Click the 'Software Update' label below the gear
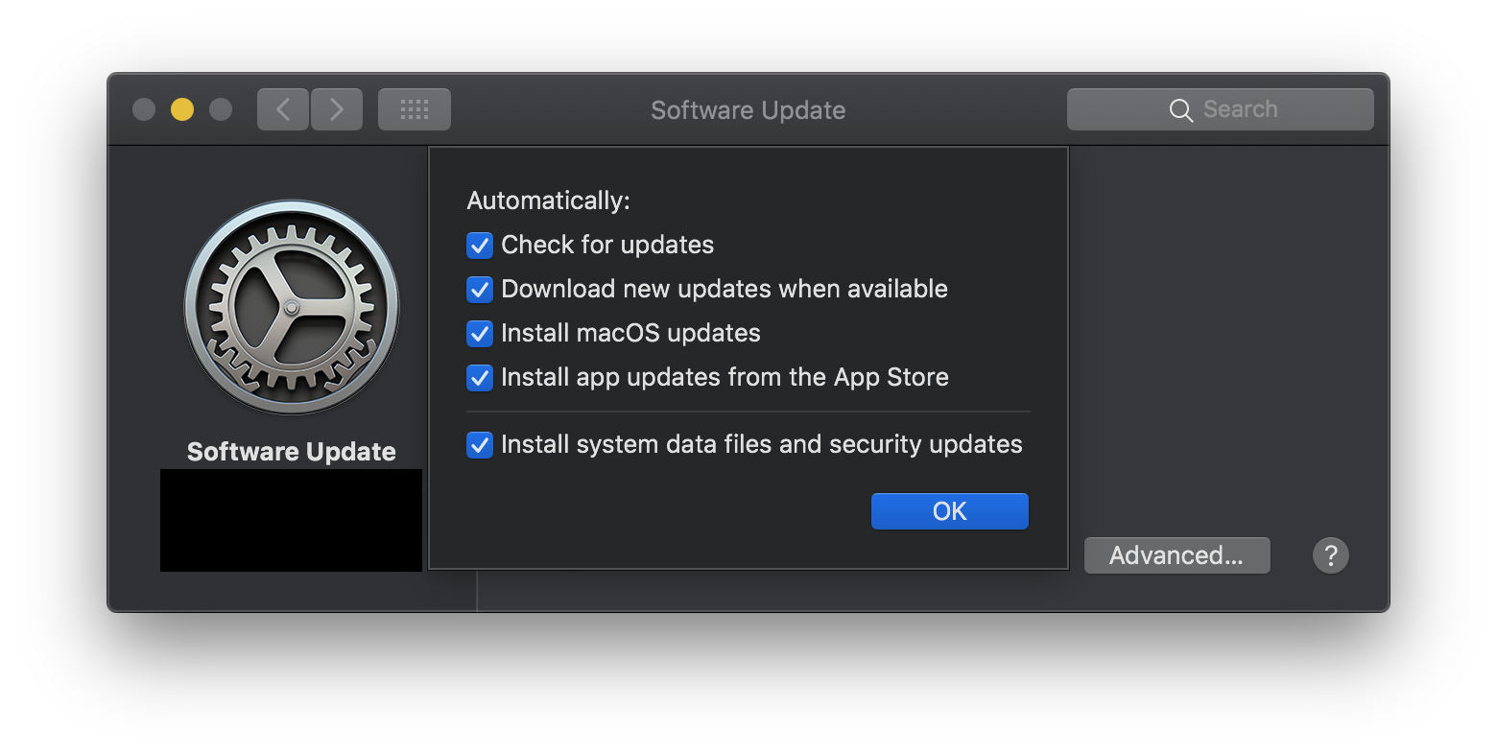This screenshot has height=754, width=1497. (x=292, y=452)
